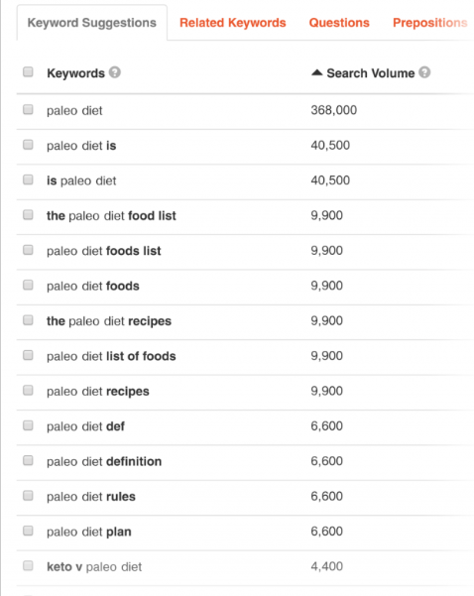
Task: Click the Keywords help question-mark icon
Action: 114,72
